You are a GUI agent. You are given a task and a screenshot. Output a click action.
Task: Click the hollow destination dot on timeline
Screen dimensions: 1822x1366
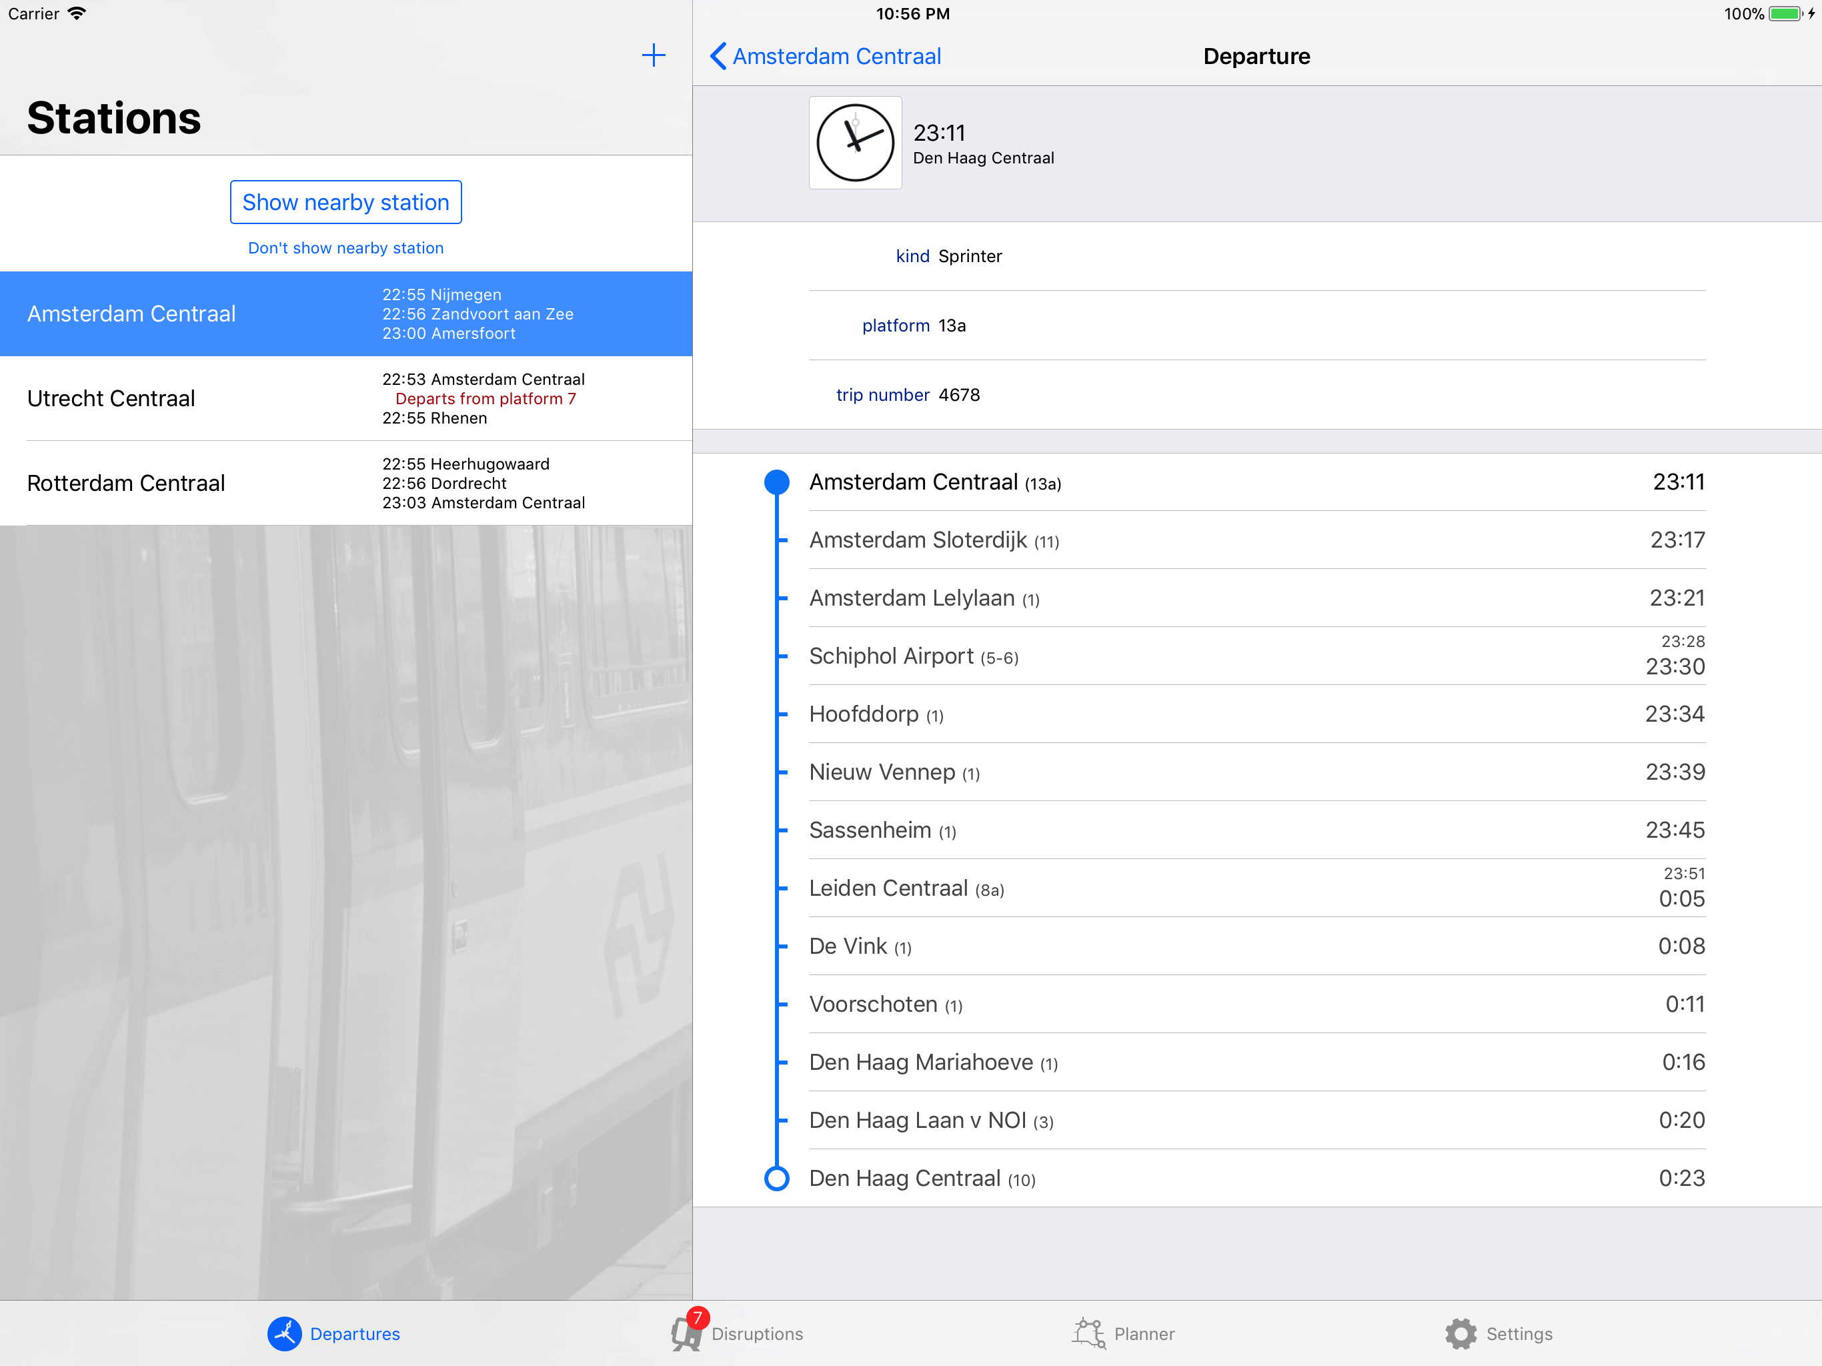click(x=777, y=1178)
